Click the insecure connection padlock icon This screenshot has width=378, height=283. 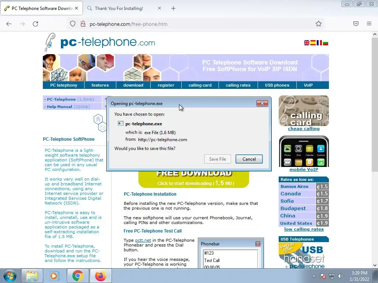coord(83,24)
